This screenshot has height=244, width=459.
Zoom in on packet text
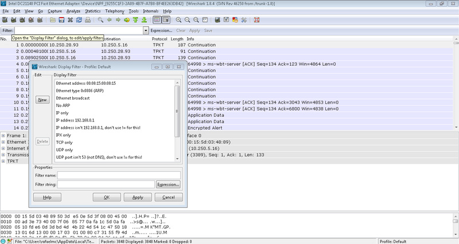coord(178,20)
